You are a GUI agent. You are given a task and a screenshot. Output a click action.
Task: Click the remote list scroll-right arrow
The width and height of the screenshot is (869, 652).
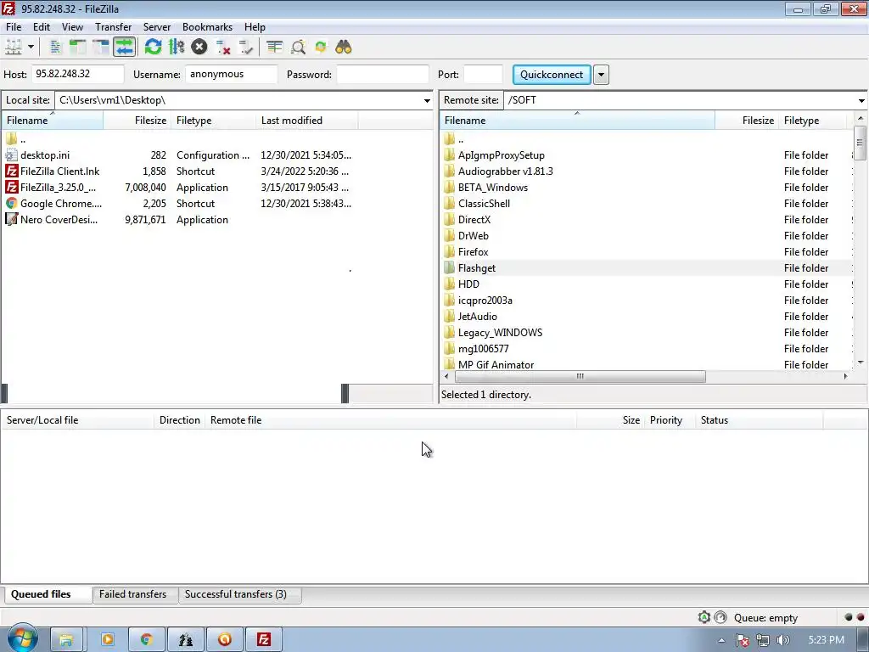click(x=846, y=376)
